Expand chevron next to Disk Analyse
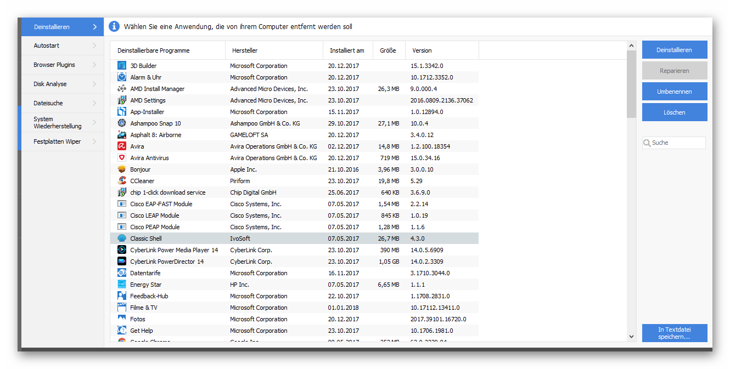Screen dimensions: 730x369 click(x=94, y=84)
